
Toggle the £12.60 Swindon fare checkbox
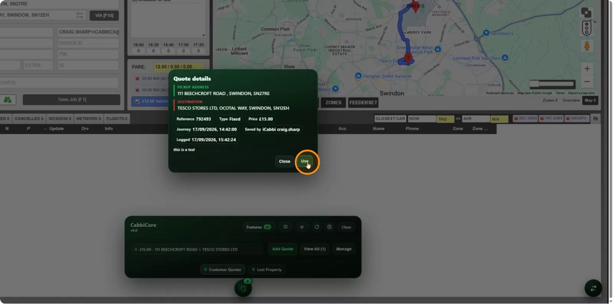[x=137, y=101]
